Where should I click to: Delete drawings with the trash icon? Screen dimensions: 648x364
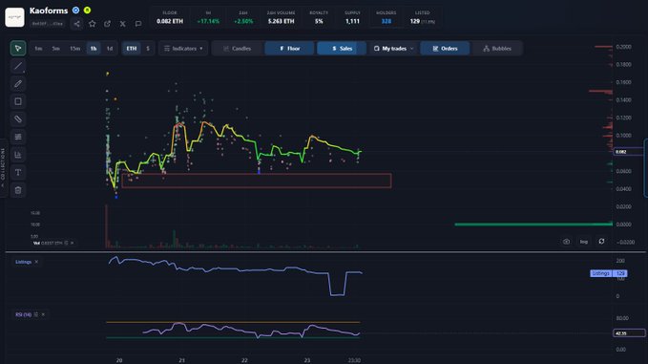(x=18, y=190)
